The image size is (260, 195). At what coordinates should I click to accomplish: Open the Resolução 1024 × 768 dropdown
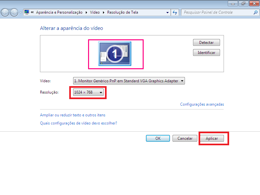[88, 92]
